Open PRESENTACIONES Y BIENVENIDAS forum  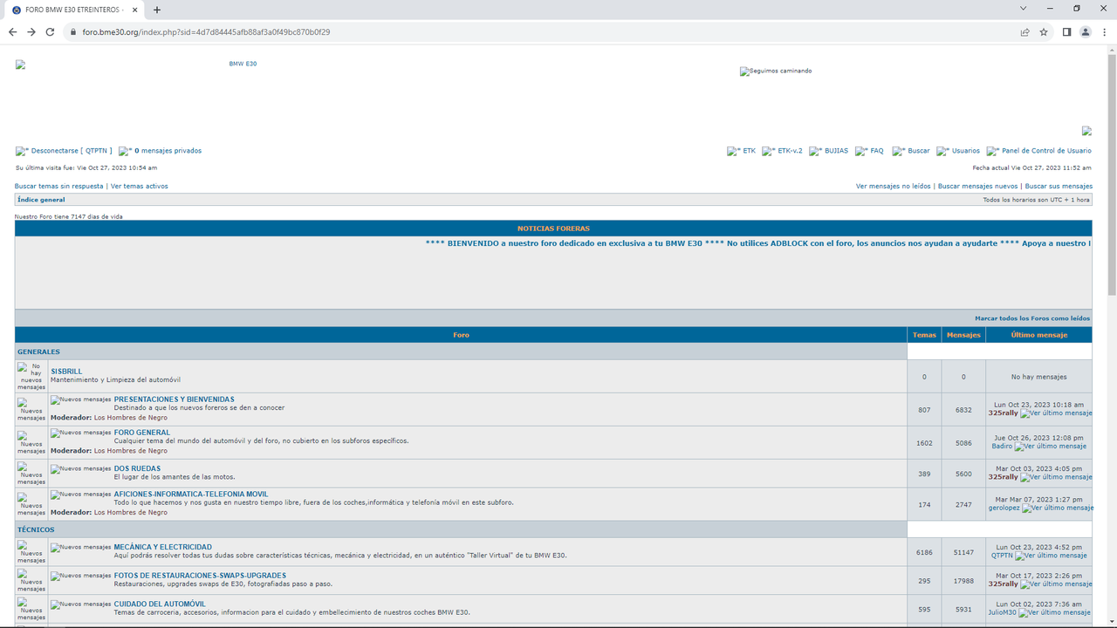click(174, 399)
